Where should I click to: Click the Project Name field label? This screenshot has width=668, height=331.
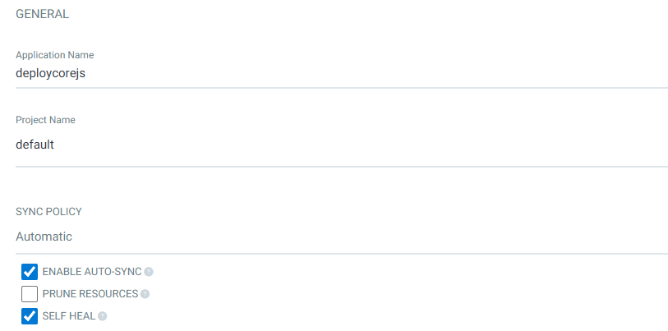click(45, 120)
